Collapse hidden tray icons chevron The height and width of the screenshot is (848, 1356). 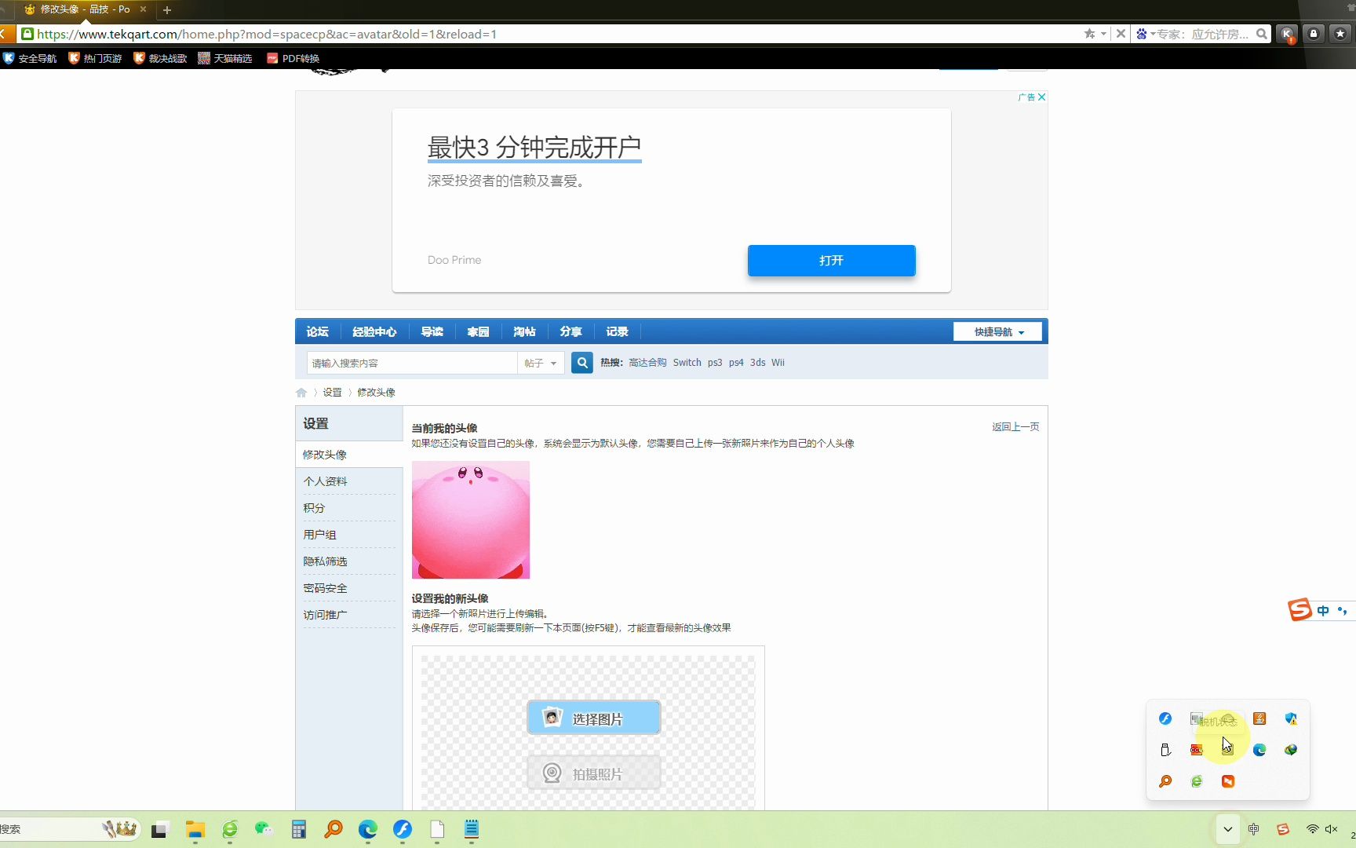click(x=1228, y=829)
